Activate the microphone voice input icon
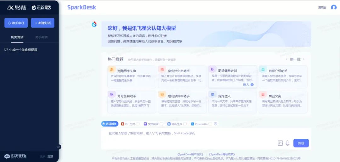The height and width of the screenshot is (162, 340). (x=287, y=143)
